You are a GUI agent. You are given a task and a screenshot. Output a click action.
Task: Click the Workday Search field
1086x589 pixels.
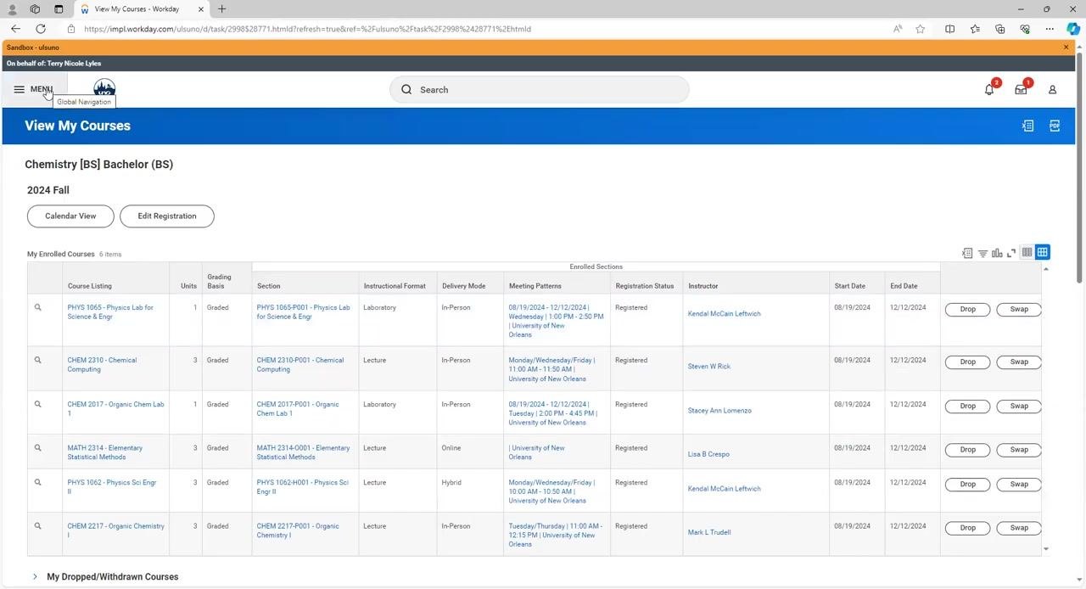point(540,89)
